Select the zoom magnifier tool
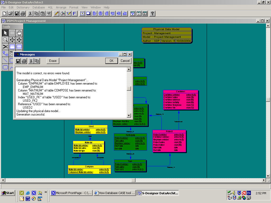 click(5, 40)
